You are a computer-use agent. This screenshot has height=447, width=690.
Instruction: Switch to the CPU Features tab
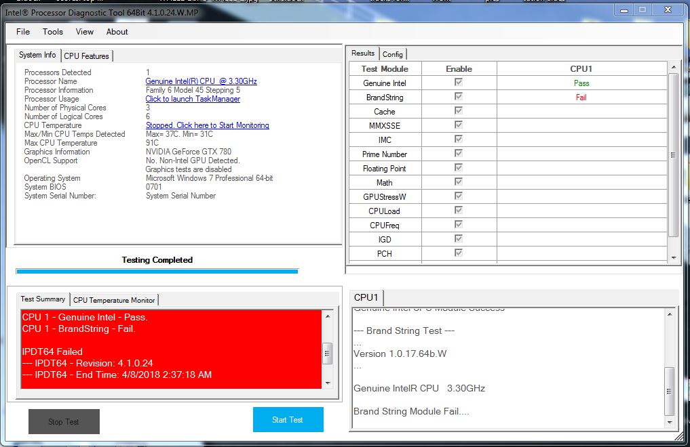point(87,56)
